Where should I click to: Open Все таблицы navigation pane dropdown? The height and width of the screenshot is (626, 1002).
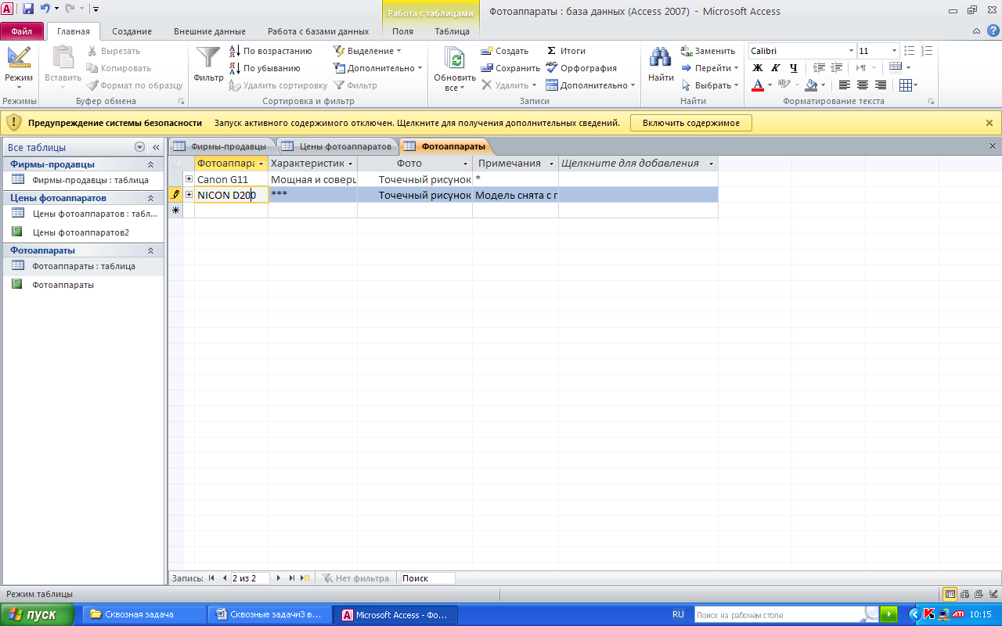pos(139,147)
